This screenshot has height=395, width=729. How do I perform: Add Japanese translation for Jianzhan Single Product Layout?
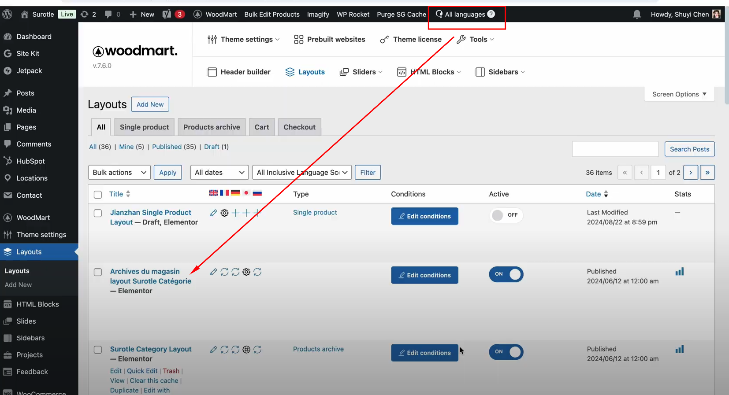click(x=246, y=213)
